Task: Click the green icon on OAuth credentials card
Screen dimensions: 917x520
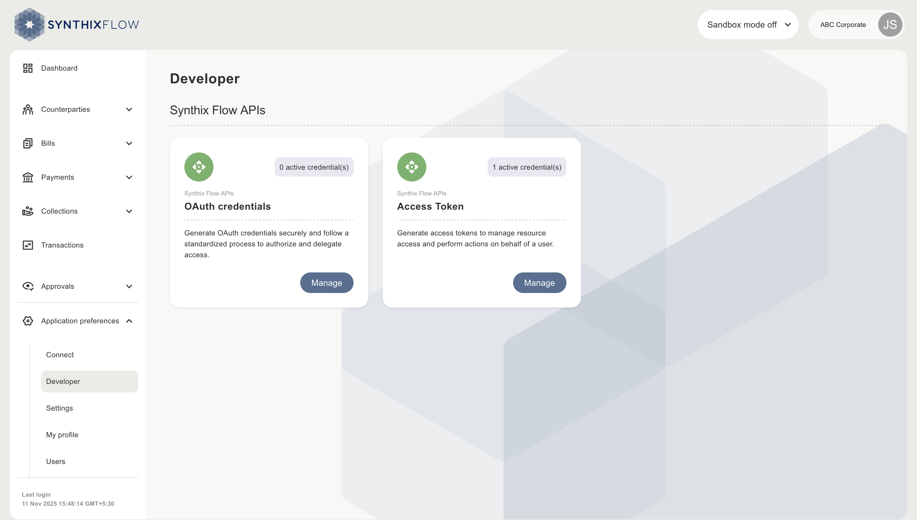Action: coord(199,167)
